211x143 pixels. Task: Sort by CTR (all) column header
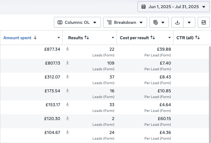188,38
